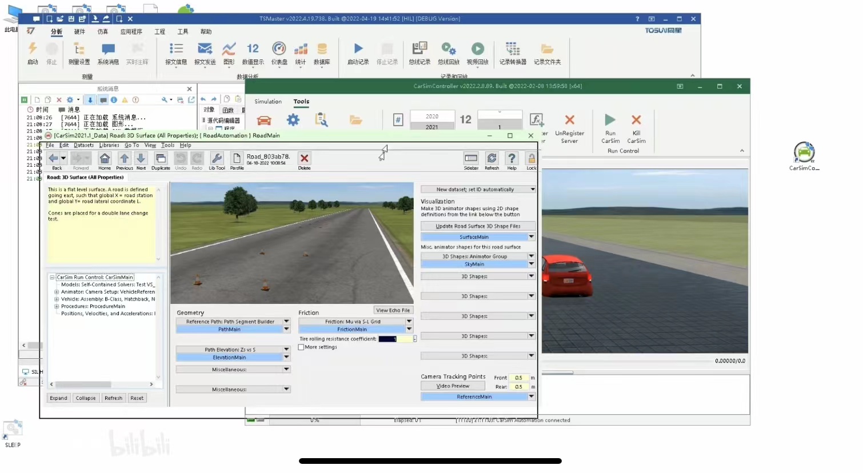The width and height of the screenshot is (863, 473).
Task: Expand Vehicle: Assembly tree node
Action: [x=57, y=299]
